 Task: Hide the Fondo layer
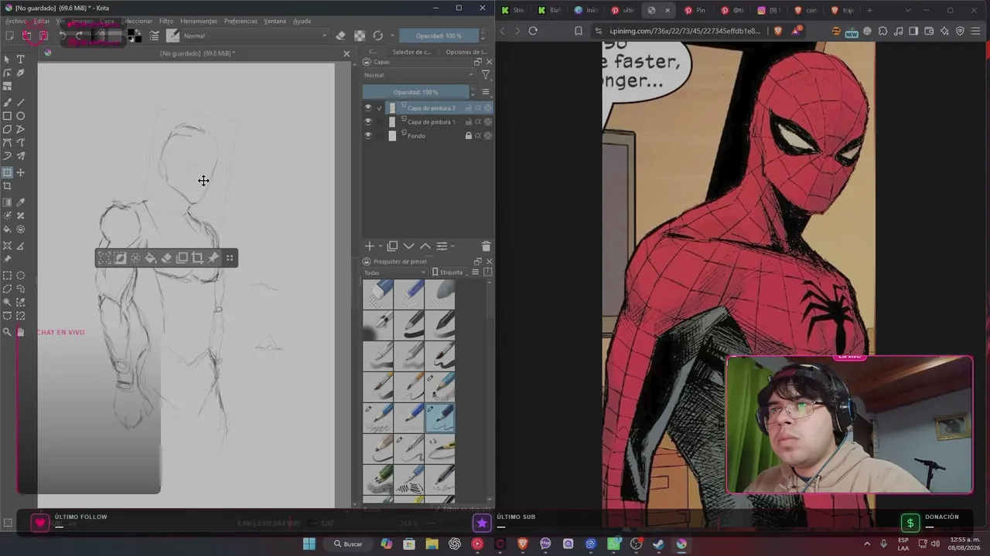click(368, 136)
